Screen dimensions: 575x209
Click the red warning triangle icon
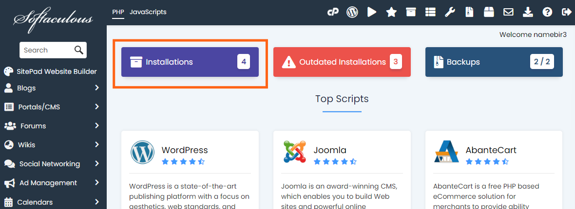coord(288,62)
